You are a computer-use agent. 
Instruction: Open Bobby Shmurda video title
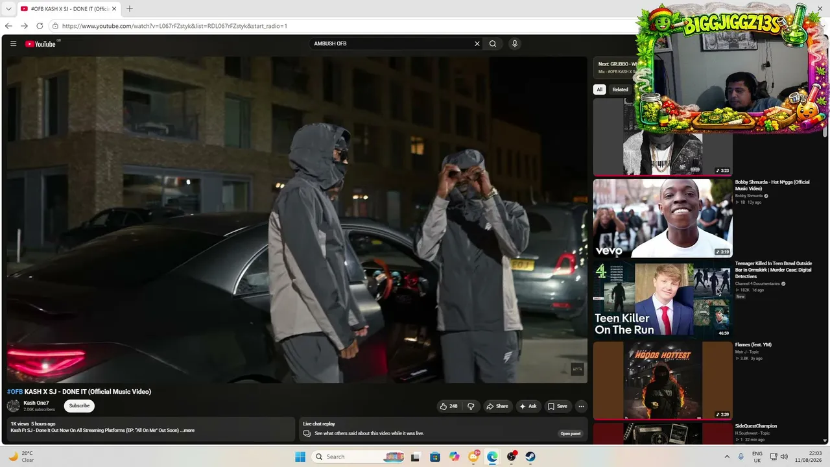click(772, 186)
